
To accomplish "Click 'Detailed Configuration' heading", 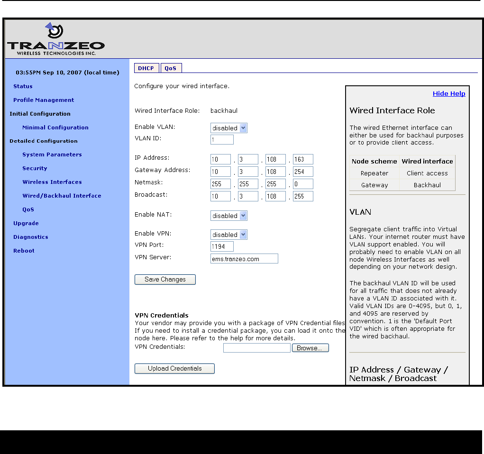I will [44, 141].
